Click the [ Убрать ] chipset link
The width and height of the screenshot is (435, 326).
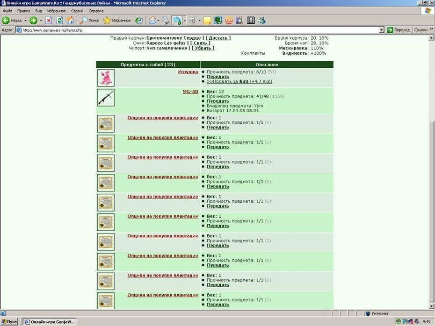[203, 48]
